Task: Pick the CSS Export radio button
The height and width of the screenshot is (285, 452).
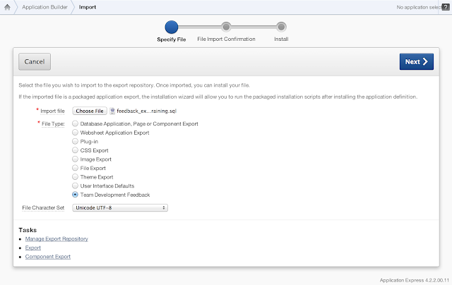Action: pos(76,150)
